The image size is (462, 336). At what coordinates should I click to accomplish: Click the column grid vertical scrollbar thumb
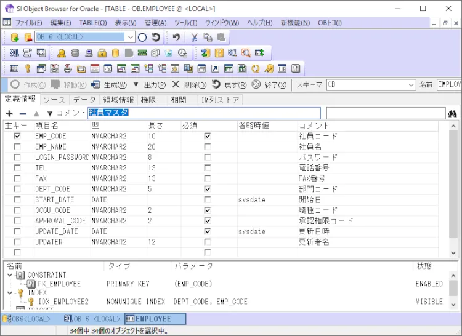tap(453, 184)
